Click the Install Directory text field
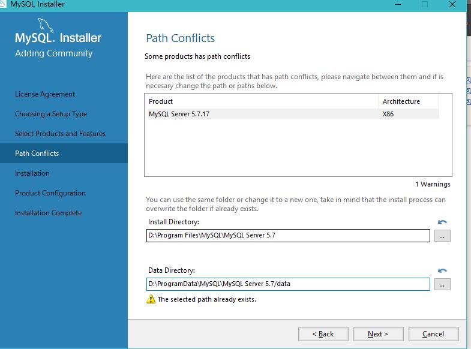Image resolution: width=471 pixels, height=349 pixels. pos(288,236)
